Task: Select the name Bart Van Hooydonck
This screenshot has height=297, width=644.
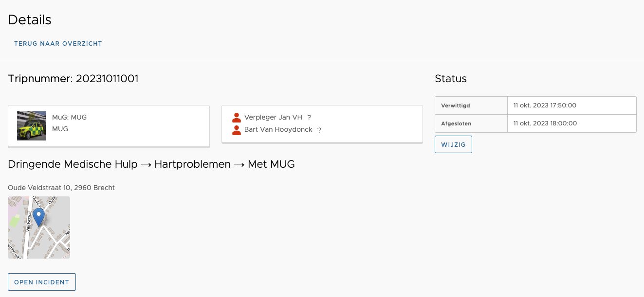Action: pyautogui.click(x=278, y=130)
